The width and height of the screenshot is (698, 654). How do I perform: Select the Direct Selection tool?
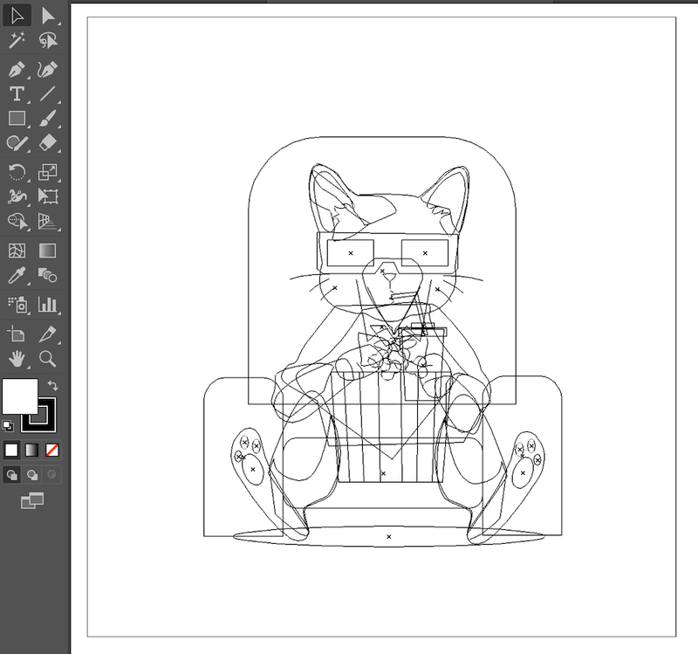(x=48, y=15)
